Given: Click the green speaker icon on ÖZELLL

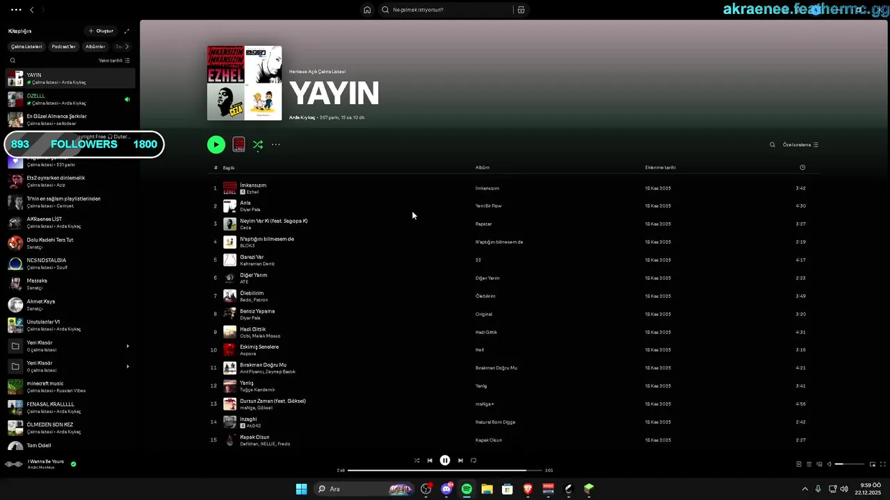Looking at the screenshot, I should [x=127, y=99].
